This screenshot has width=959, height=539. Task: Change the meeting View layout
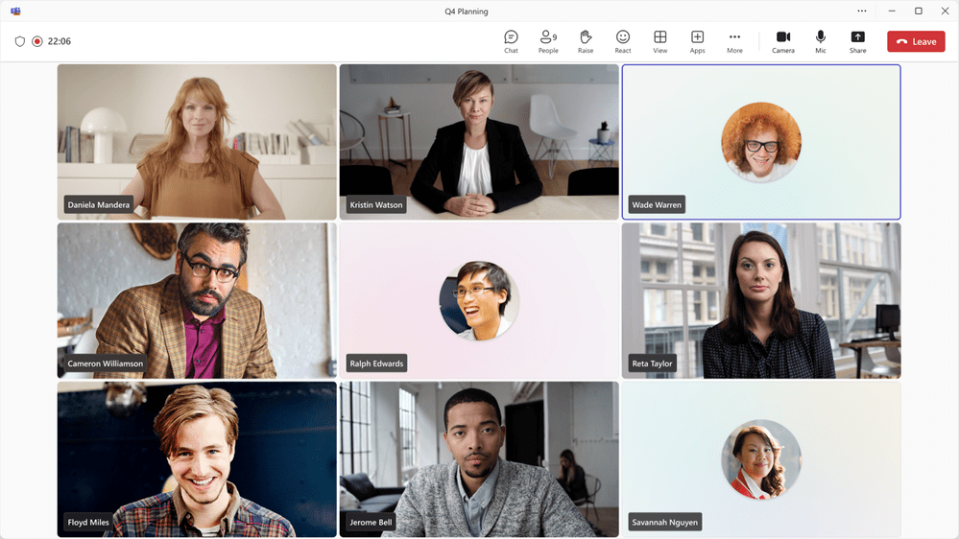(x=660, y=41)
